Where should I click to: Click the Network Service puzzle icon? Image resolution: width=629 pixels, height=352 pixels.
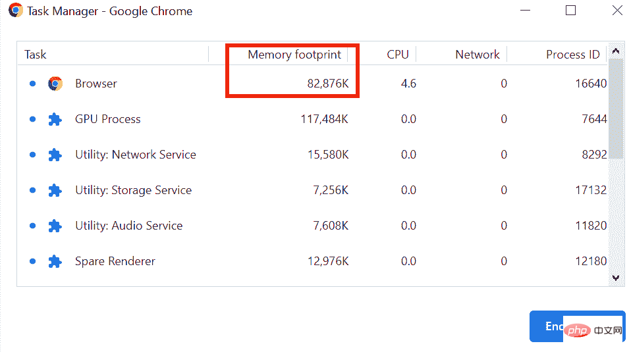click(55, 155)
